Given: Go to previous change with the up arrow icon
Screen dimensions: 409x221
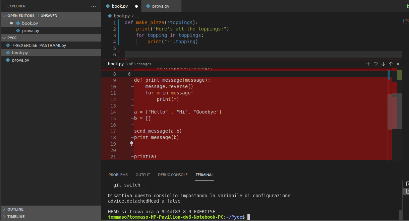Looking at the screenshot, I should pyautogui.click(x=391, y=64).
